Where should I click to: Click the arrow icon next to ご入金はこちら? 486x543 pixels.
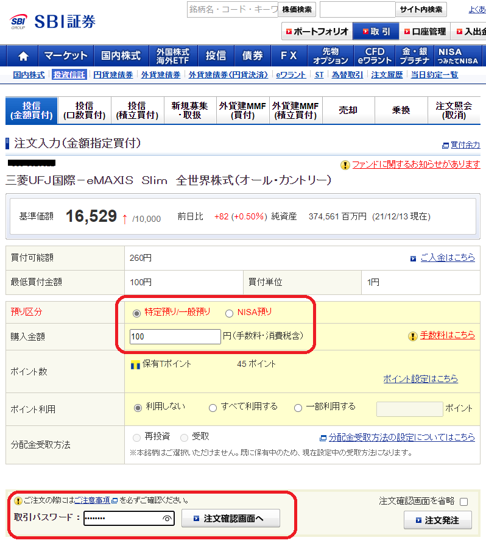413,258
